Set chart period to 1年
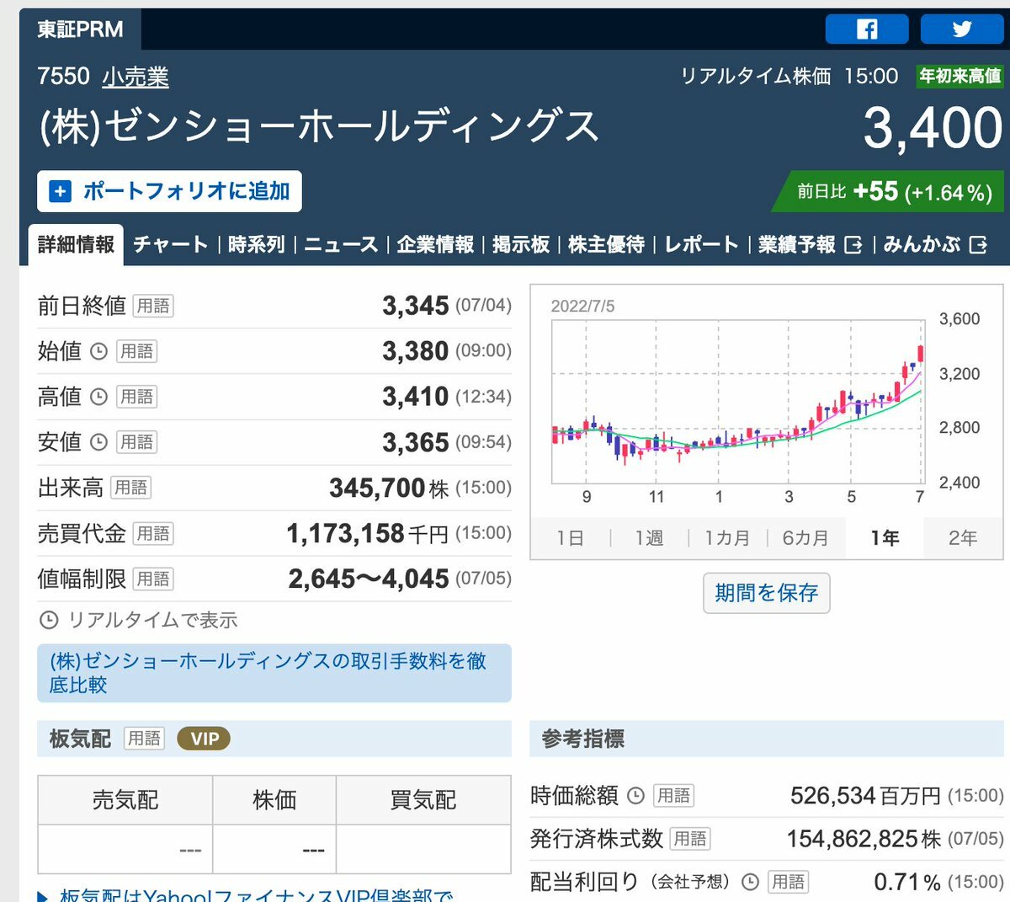This screenshot has height=902, width=1010. point(885,538)
